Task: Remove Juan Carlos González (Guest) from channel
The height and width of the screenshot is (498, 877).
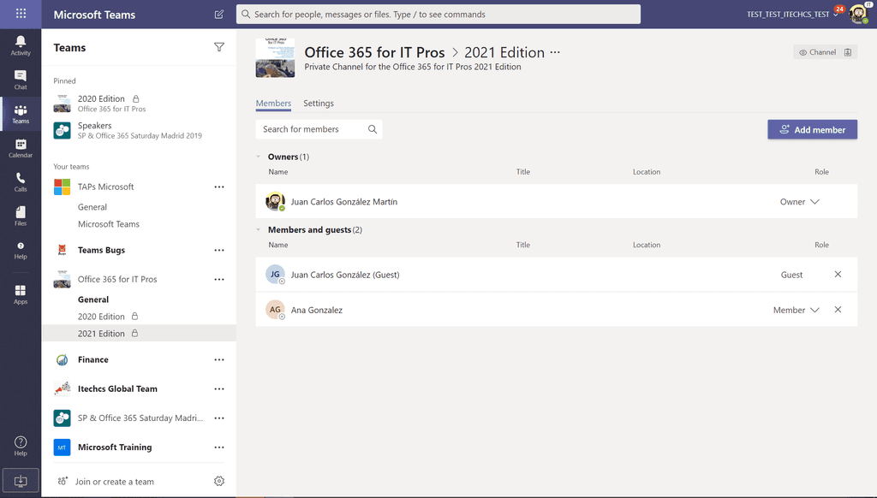Action: (x=838, y=275)
